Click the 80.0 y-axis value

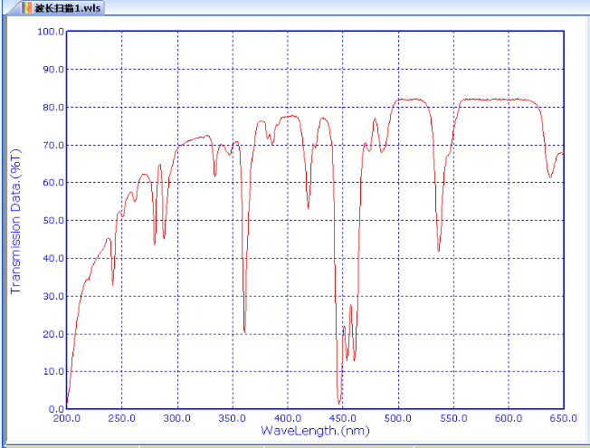pos(53,108)
